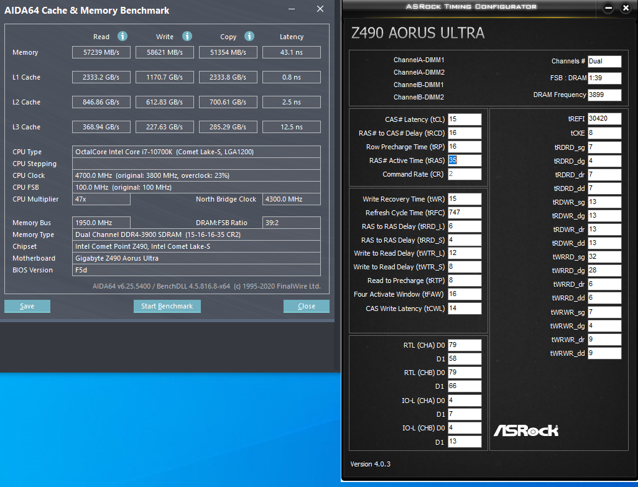Click the RTL (CHA) D0 field
This screenshot has height=487, width=638.
click(465, 345)
